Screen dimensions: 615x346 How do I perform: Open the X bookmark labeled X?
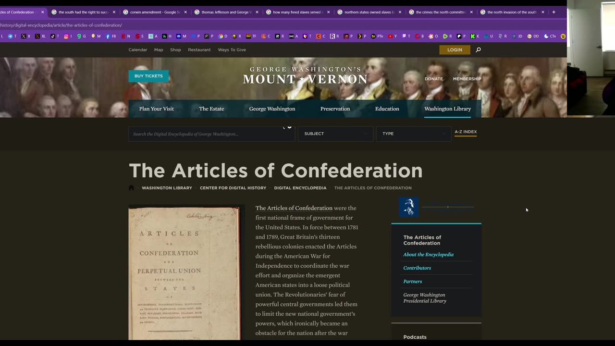click(x=25, y=36)
